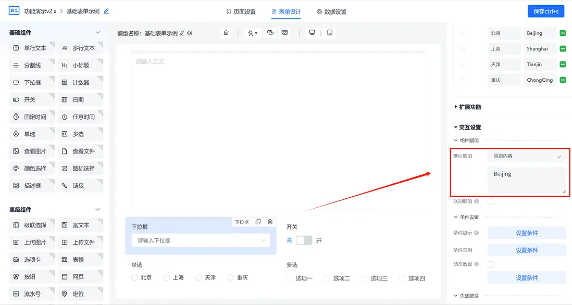Click the clear canvas broom icon

coord(226,32)
